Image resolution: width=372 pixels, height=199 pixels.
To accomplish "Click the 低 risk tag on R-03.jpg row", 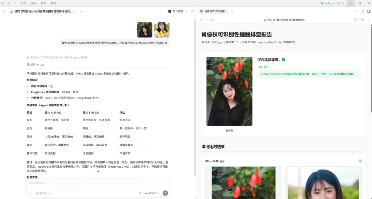I will coord(360,161).
